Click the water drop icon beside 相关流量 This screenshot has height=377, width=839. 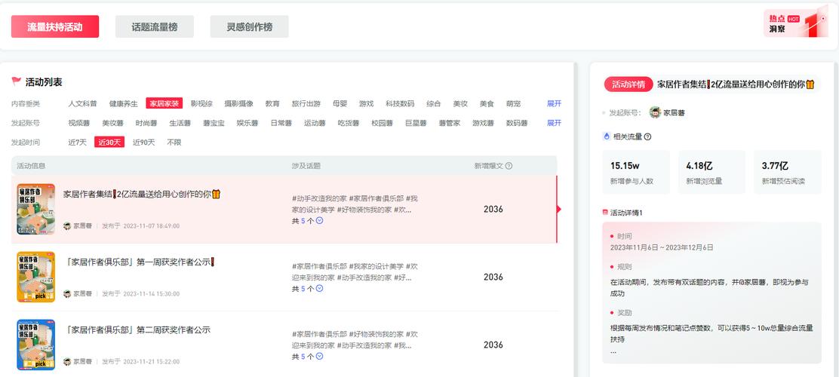tap(606, 136)
